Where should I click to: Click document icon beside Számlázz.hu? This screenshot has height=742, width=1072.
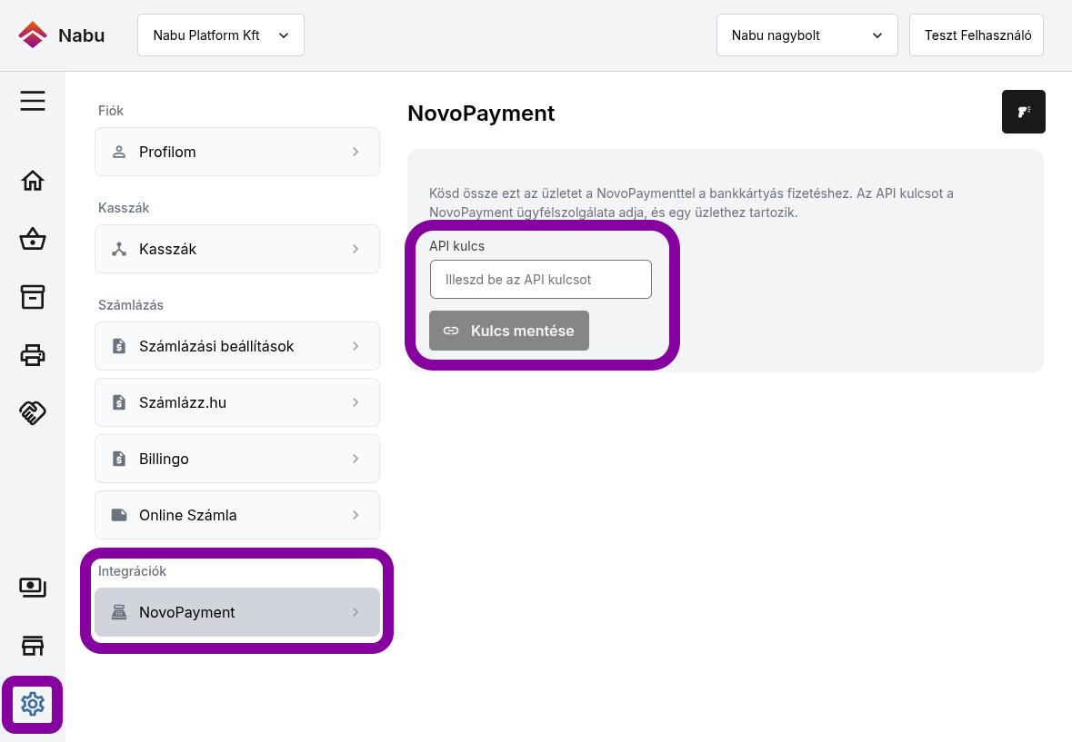[119, 402]
